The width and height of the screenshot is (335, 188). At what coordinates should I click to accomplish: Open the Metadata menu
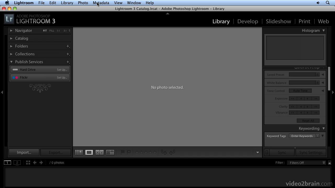101,3
